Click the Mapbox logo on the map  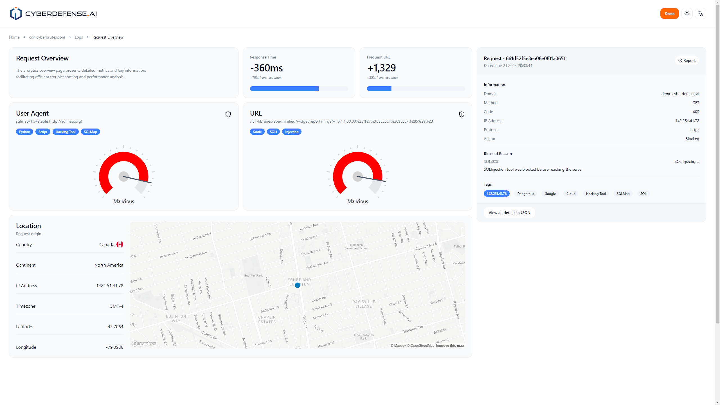click(144, 343)
